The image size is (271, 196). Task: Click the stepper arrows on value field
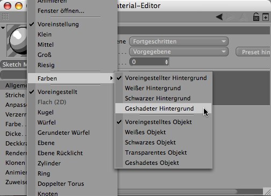166,62
